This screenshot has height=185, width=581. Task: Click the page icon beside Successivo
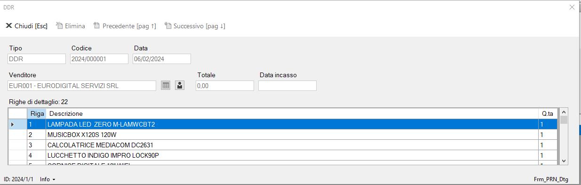click(167, 26)
